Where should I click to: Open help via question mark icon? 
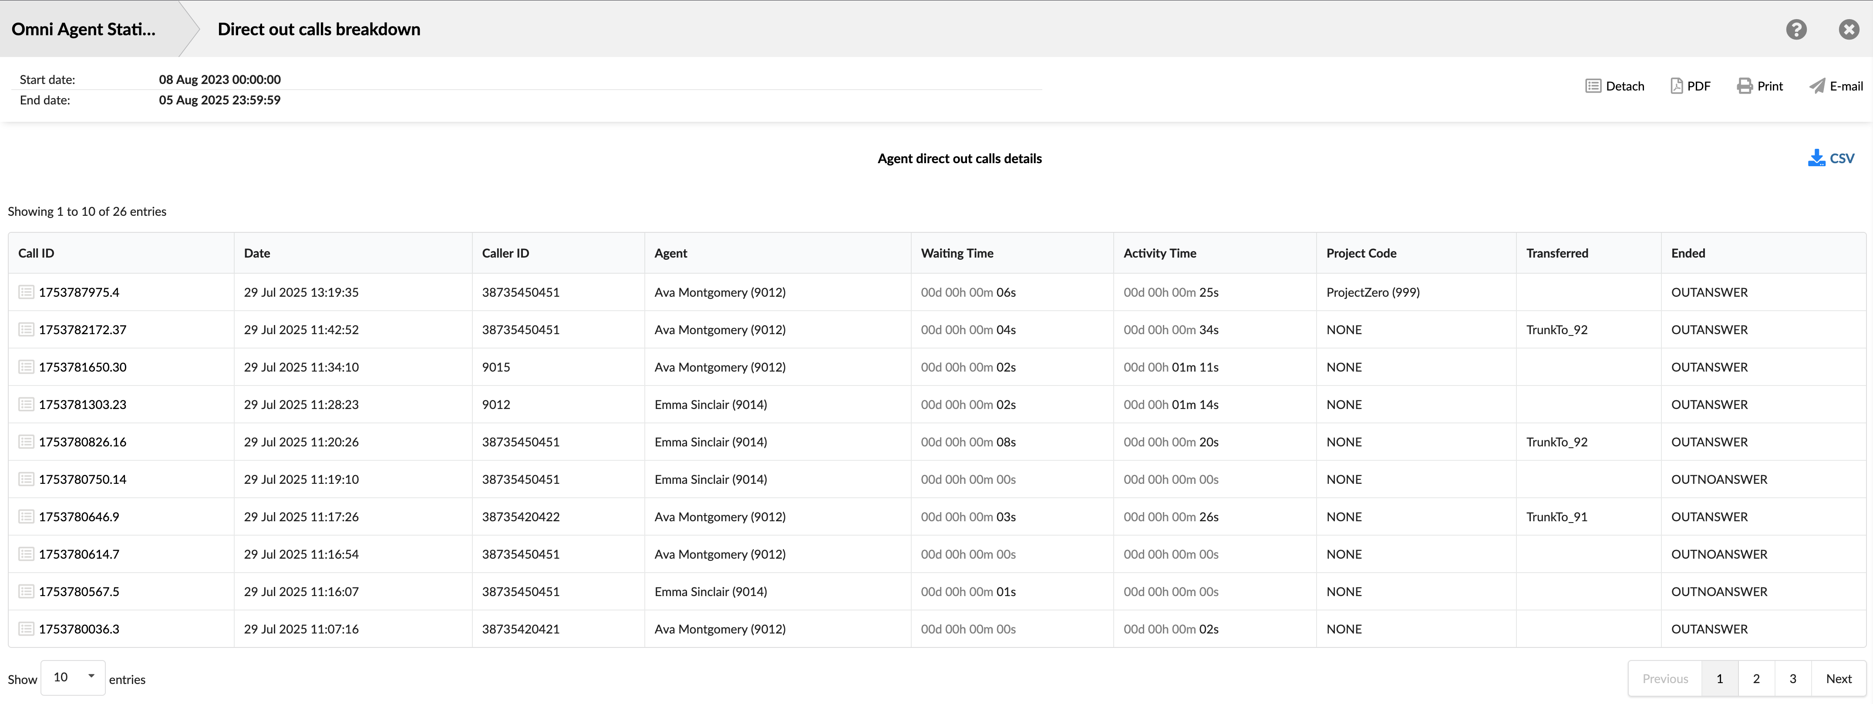click(x=1796, y=29)
